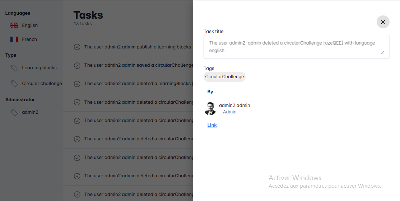Click the tag icon beside Circular challenge
This screenshot has height=201, width=400.
(x=14, y=84)
